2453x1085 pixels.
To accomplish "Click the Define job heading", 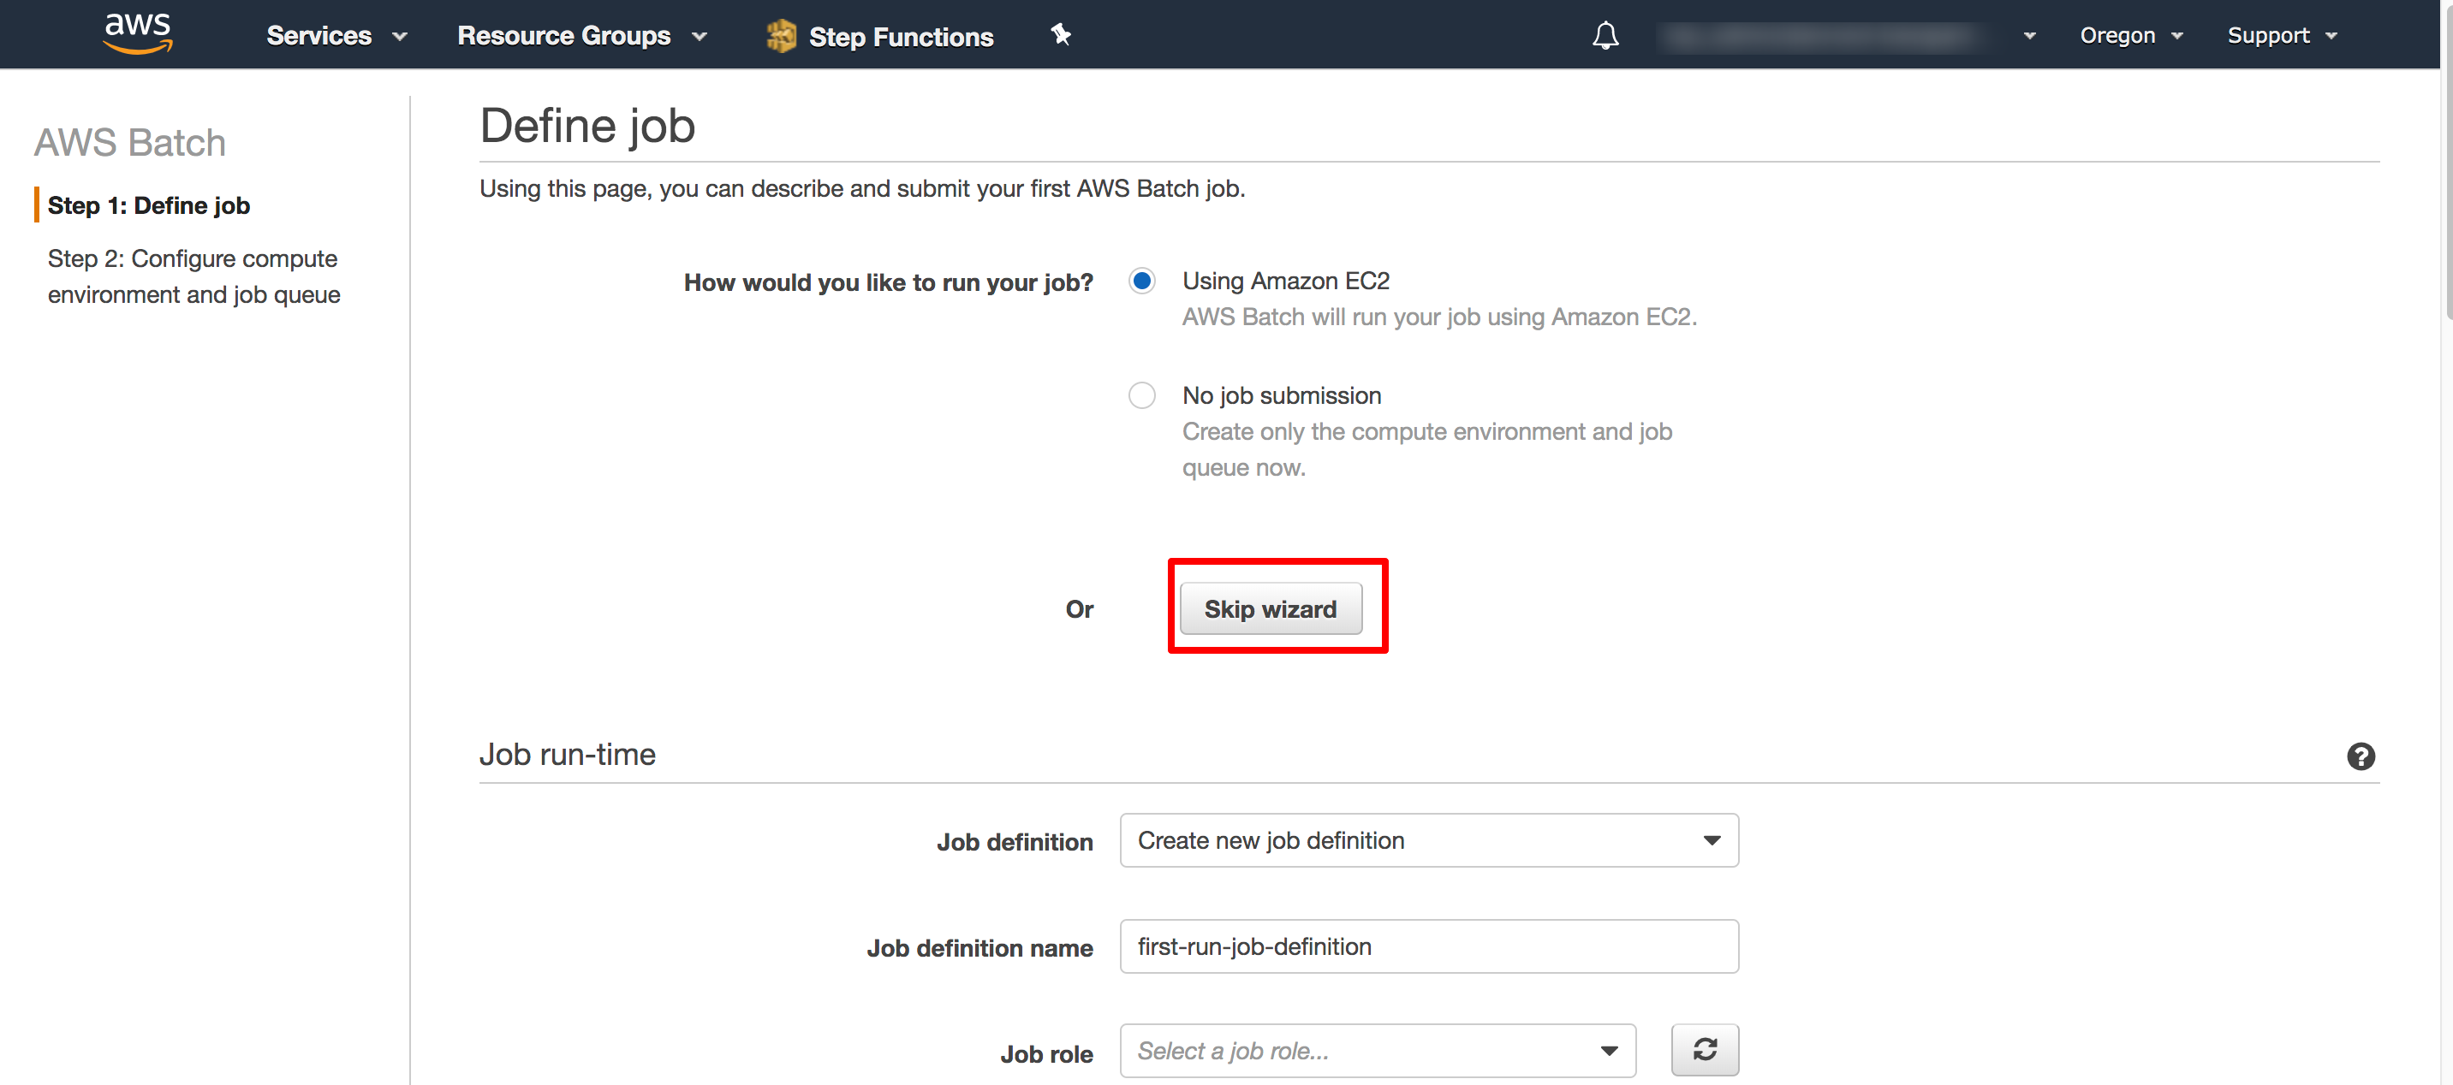I will (587, 126).
